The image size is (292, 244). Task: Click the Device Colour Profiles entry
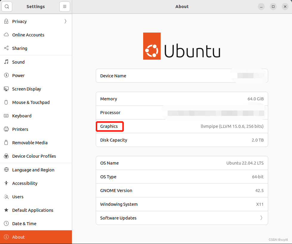click(34, 156)
